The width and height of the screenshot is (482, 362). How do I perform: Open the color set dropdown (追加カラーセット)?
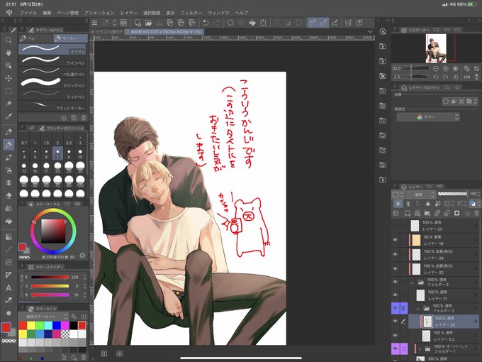click(x=44, y=317)
